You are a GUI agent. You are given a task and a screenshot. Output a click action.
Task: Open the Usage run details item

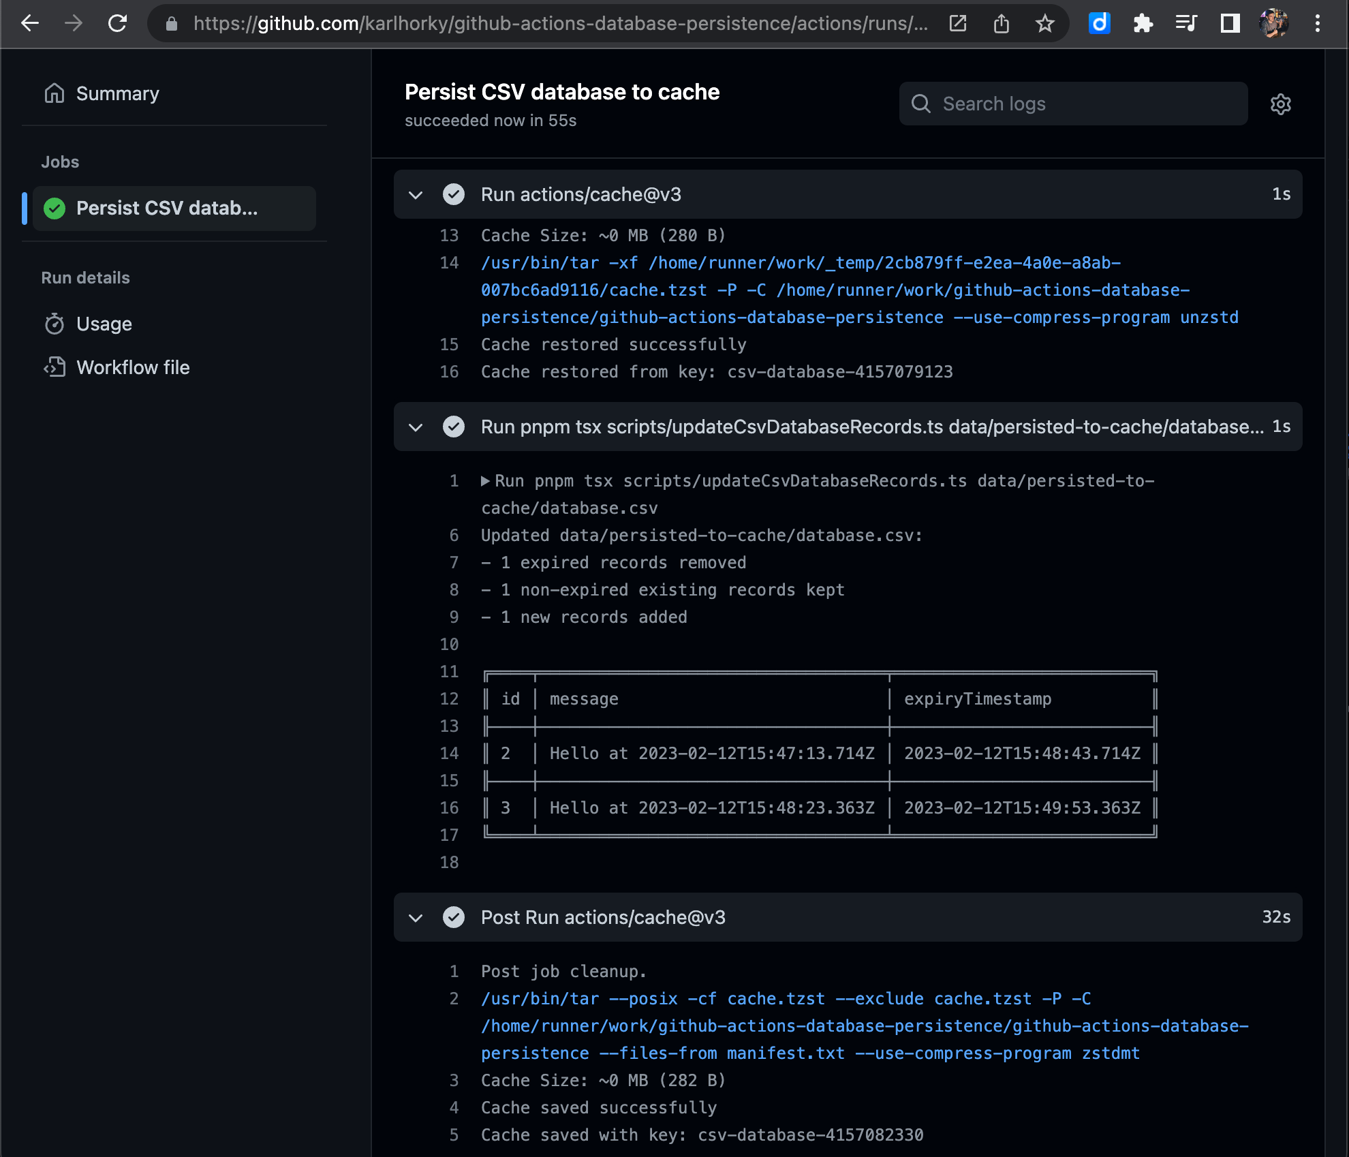(104, 324)
